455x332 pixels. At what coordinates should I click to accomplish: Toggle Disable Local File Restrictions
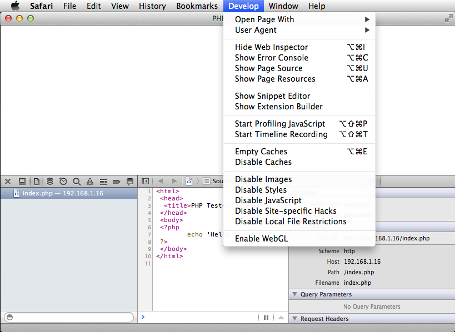pyautogui.click(x=299, y=222)
